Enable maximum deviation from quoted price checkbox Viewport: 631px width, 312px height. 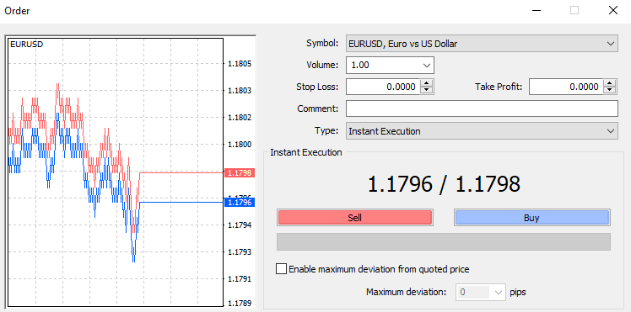click(x=281, y=269)
